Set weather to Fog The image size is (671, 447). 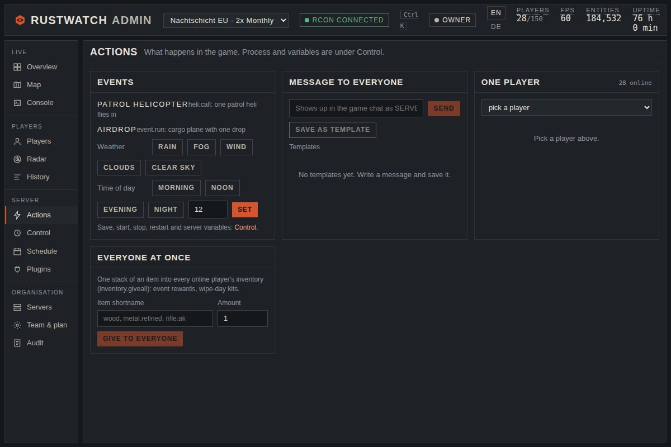coord(201,147)
